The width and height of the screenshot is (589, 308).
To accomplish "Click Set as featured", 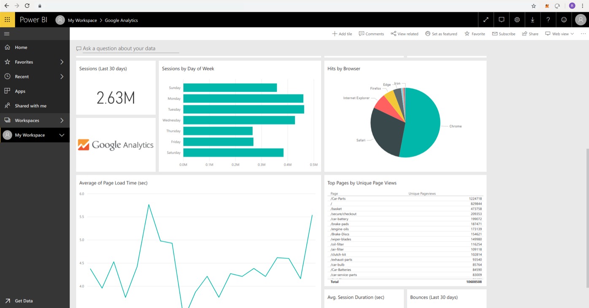I will [x=441, y=34].
